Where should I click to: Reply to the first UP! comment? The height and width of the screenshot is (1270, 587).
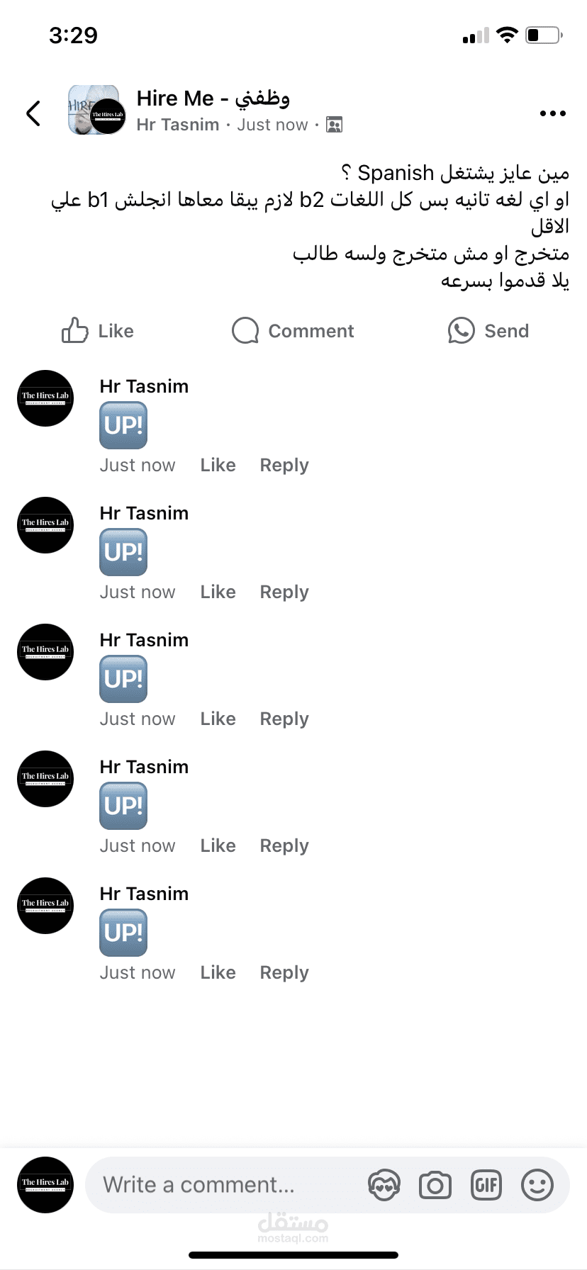[x=284, y=466]
